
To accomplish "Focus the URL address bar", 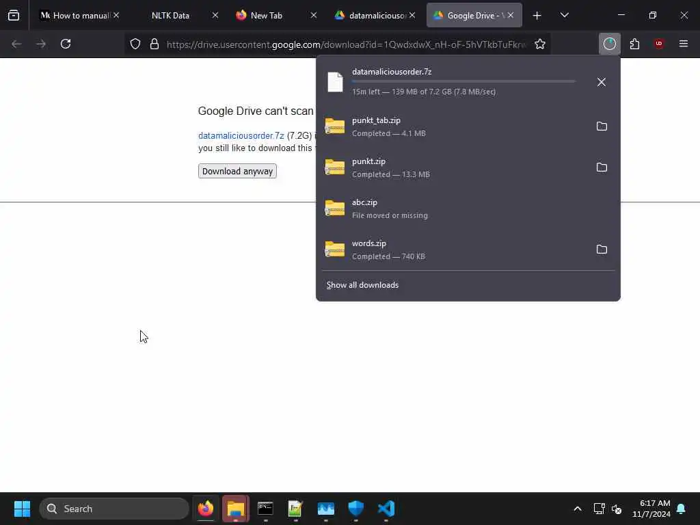I will pyautogui.click(x=346, y=44).
